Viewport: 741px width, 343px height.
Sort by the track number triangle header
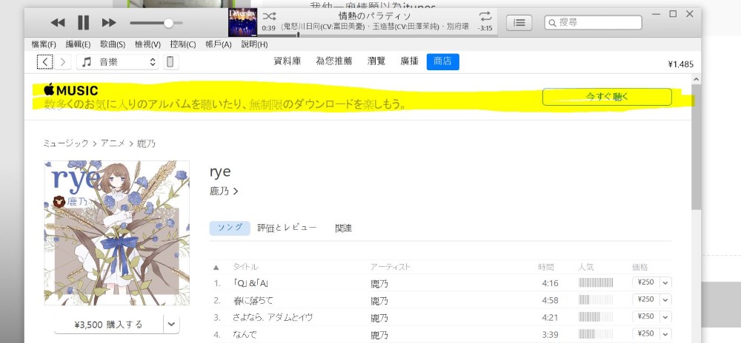point(216,267)
